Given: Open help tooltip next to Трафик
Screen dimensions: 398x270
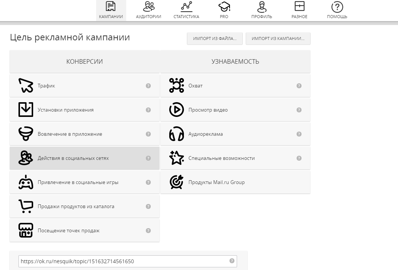Looking at the screenshot, I should click(148, 86).
